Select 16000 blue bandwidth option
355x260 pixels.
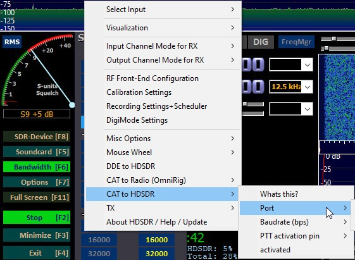[99, 240]
